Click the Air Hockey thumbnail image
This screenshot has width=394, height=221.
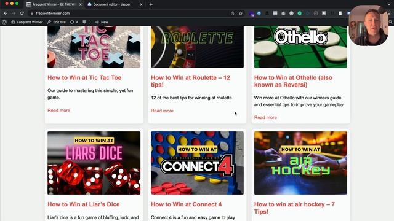[x=300, y=163]
